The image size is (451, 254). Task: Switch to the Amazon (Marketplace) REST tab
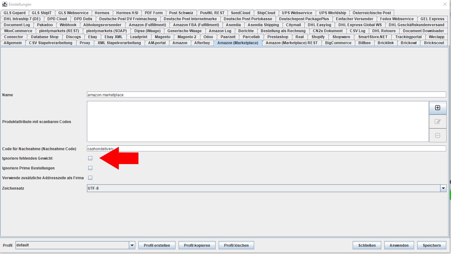tap(292, 43)
